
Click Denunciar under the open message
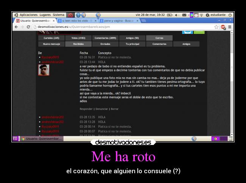pyautogui.click(x=101, y=109)
